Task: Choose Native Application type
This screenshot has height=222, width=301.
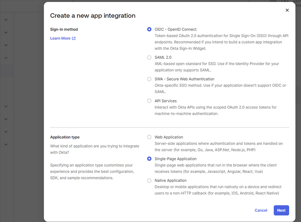Action: (149, 181)
